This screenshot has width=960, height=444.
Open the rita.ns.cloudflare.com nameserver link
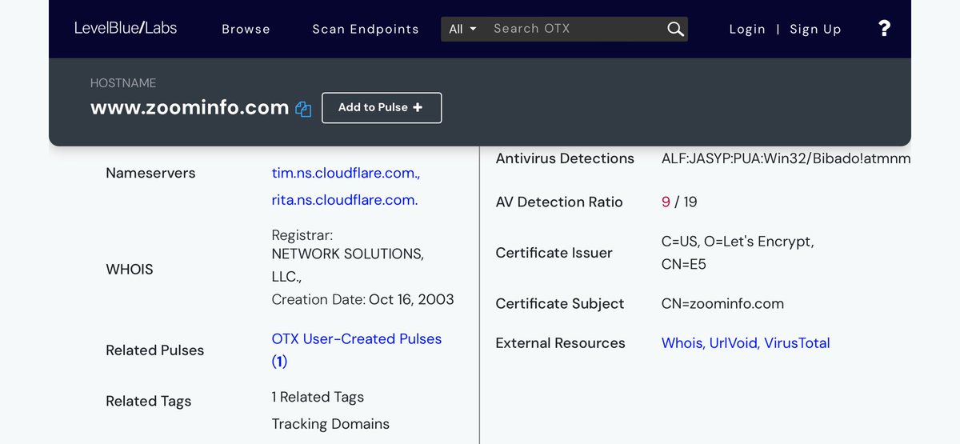pos(344,200)
